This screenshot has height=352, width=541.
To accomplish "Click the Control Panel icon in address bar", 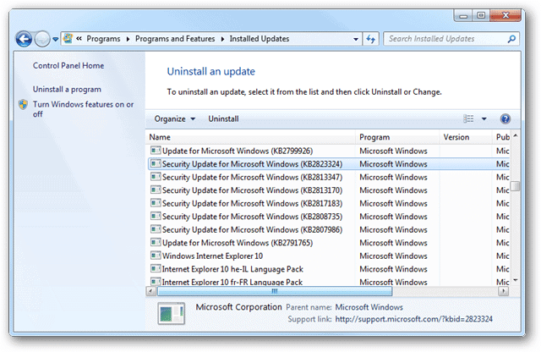I will pyautogui.click(x=68, y=38).
